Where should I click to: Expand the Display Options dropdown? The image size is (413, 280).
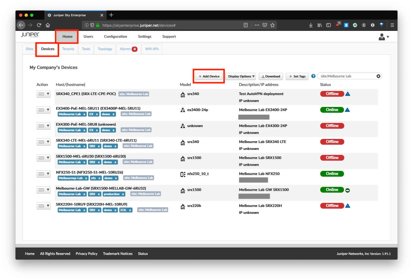coord(241,76)
